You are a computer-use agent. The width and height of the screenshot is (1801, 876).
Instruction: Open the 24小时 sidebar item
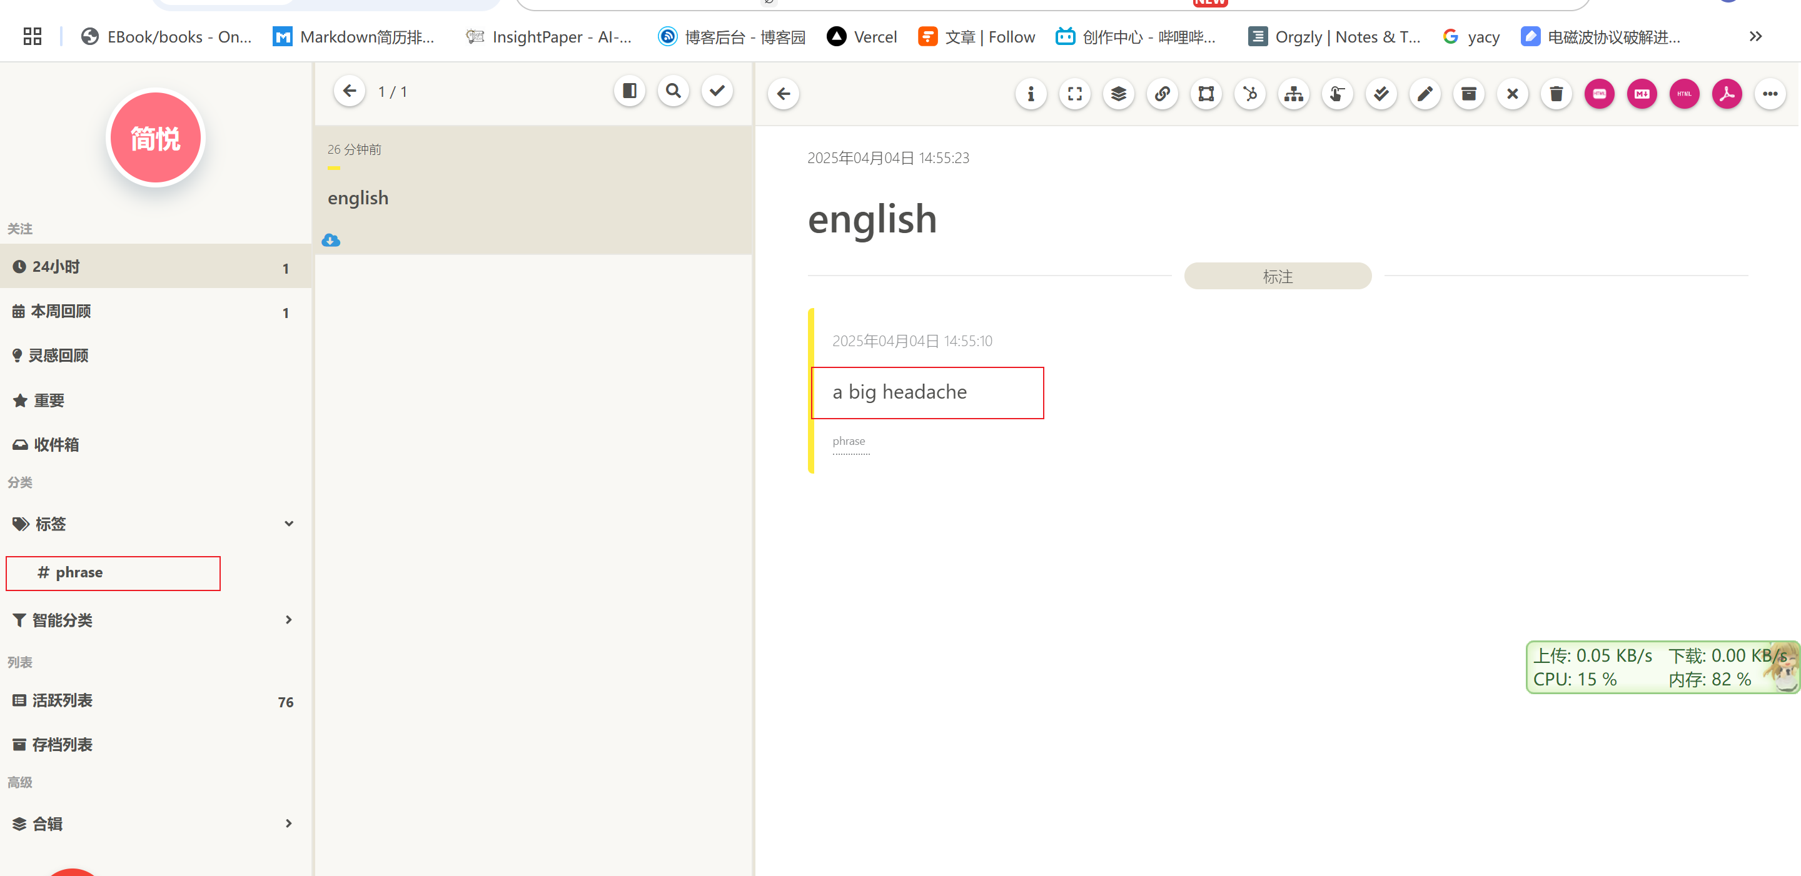click(155, 267)
